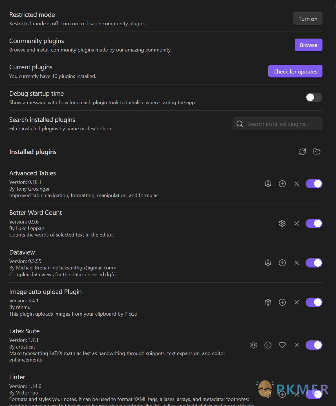Click 'Improved table navigation' description text

coord(84,195)
